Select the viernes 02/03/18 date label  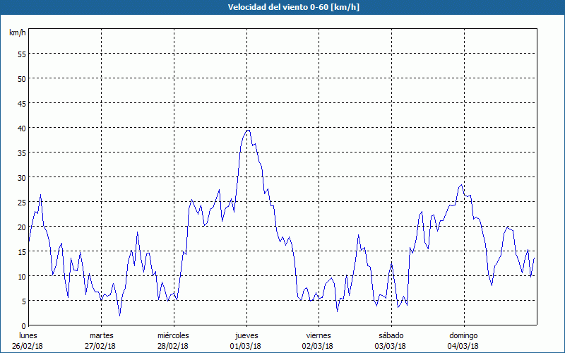[x=319, y=340]
